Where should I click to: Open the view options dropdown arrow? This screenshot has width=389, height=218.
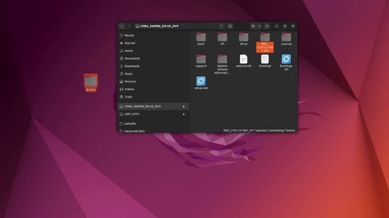pos(260,26)
